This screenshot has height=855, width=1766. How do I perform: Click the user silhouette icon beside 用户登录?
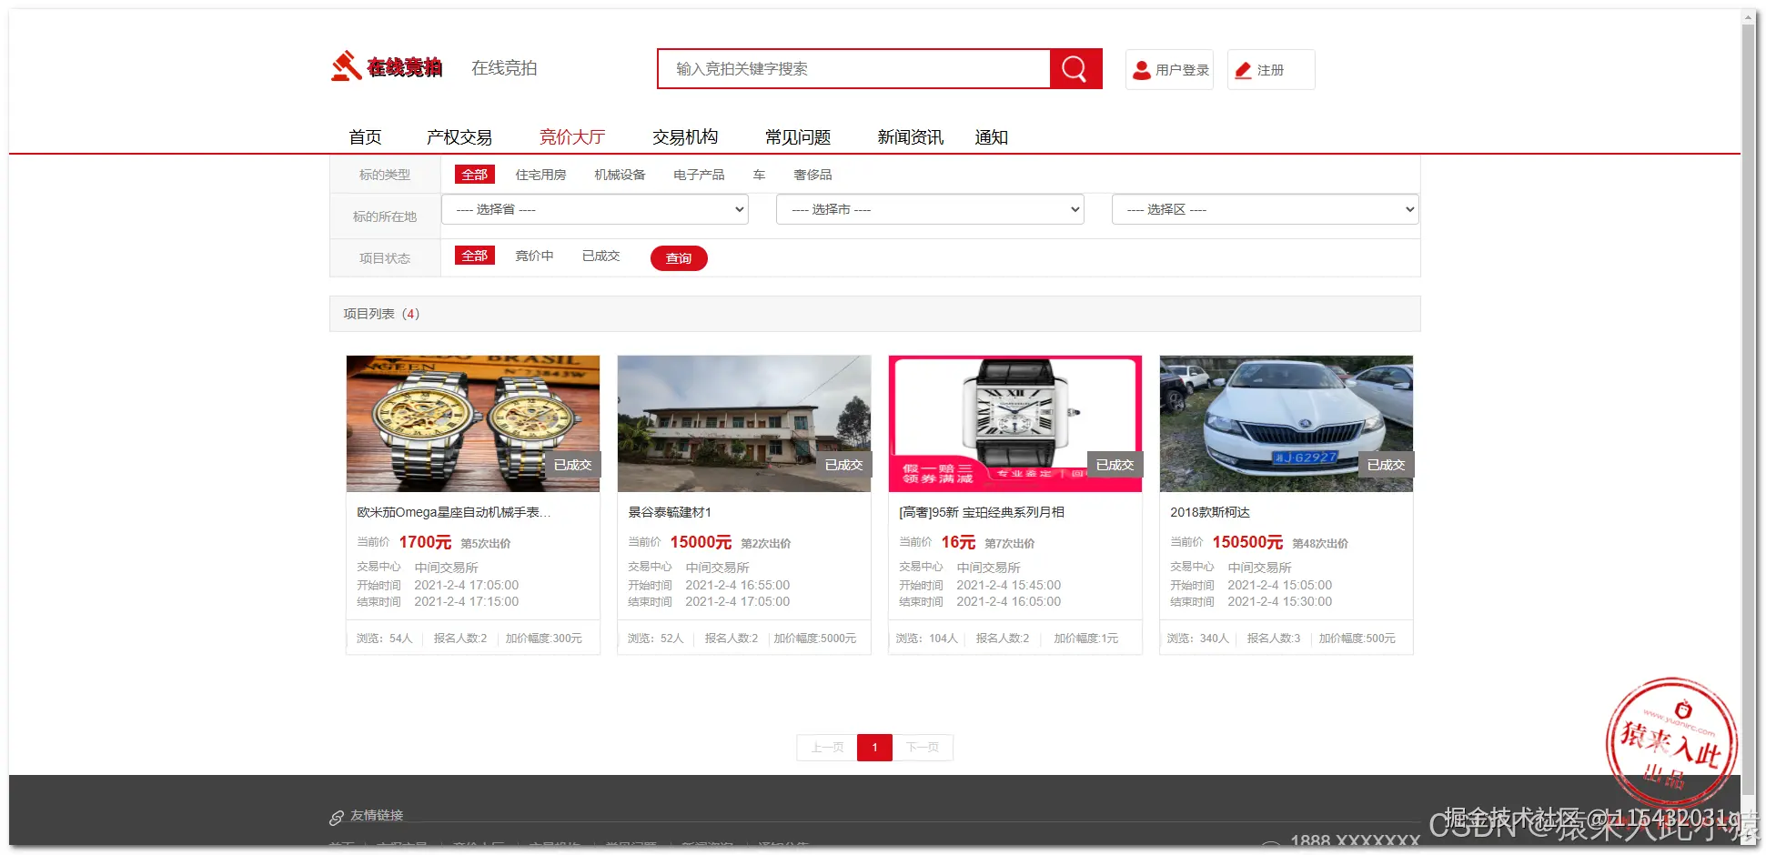click(1141, 68)
